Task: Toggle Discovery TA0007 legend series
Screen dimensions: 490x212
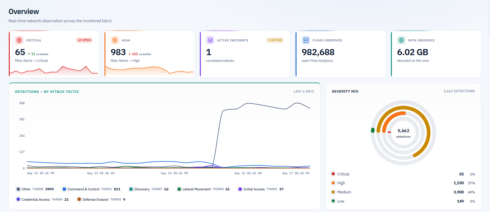Action: (149, 189)
